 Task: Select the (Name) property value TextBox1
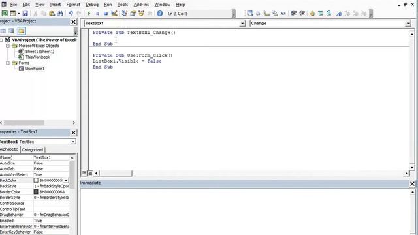51,157
